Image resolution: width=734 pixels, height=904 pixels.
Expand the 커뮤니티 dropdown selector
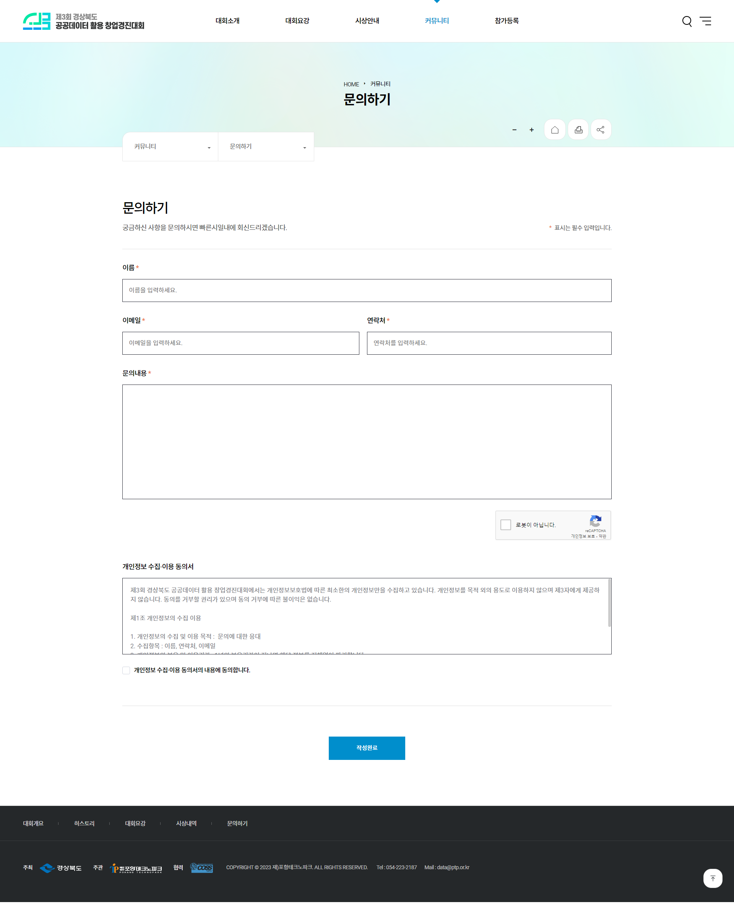pos(170,147)
